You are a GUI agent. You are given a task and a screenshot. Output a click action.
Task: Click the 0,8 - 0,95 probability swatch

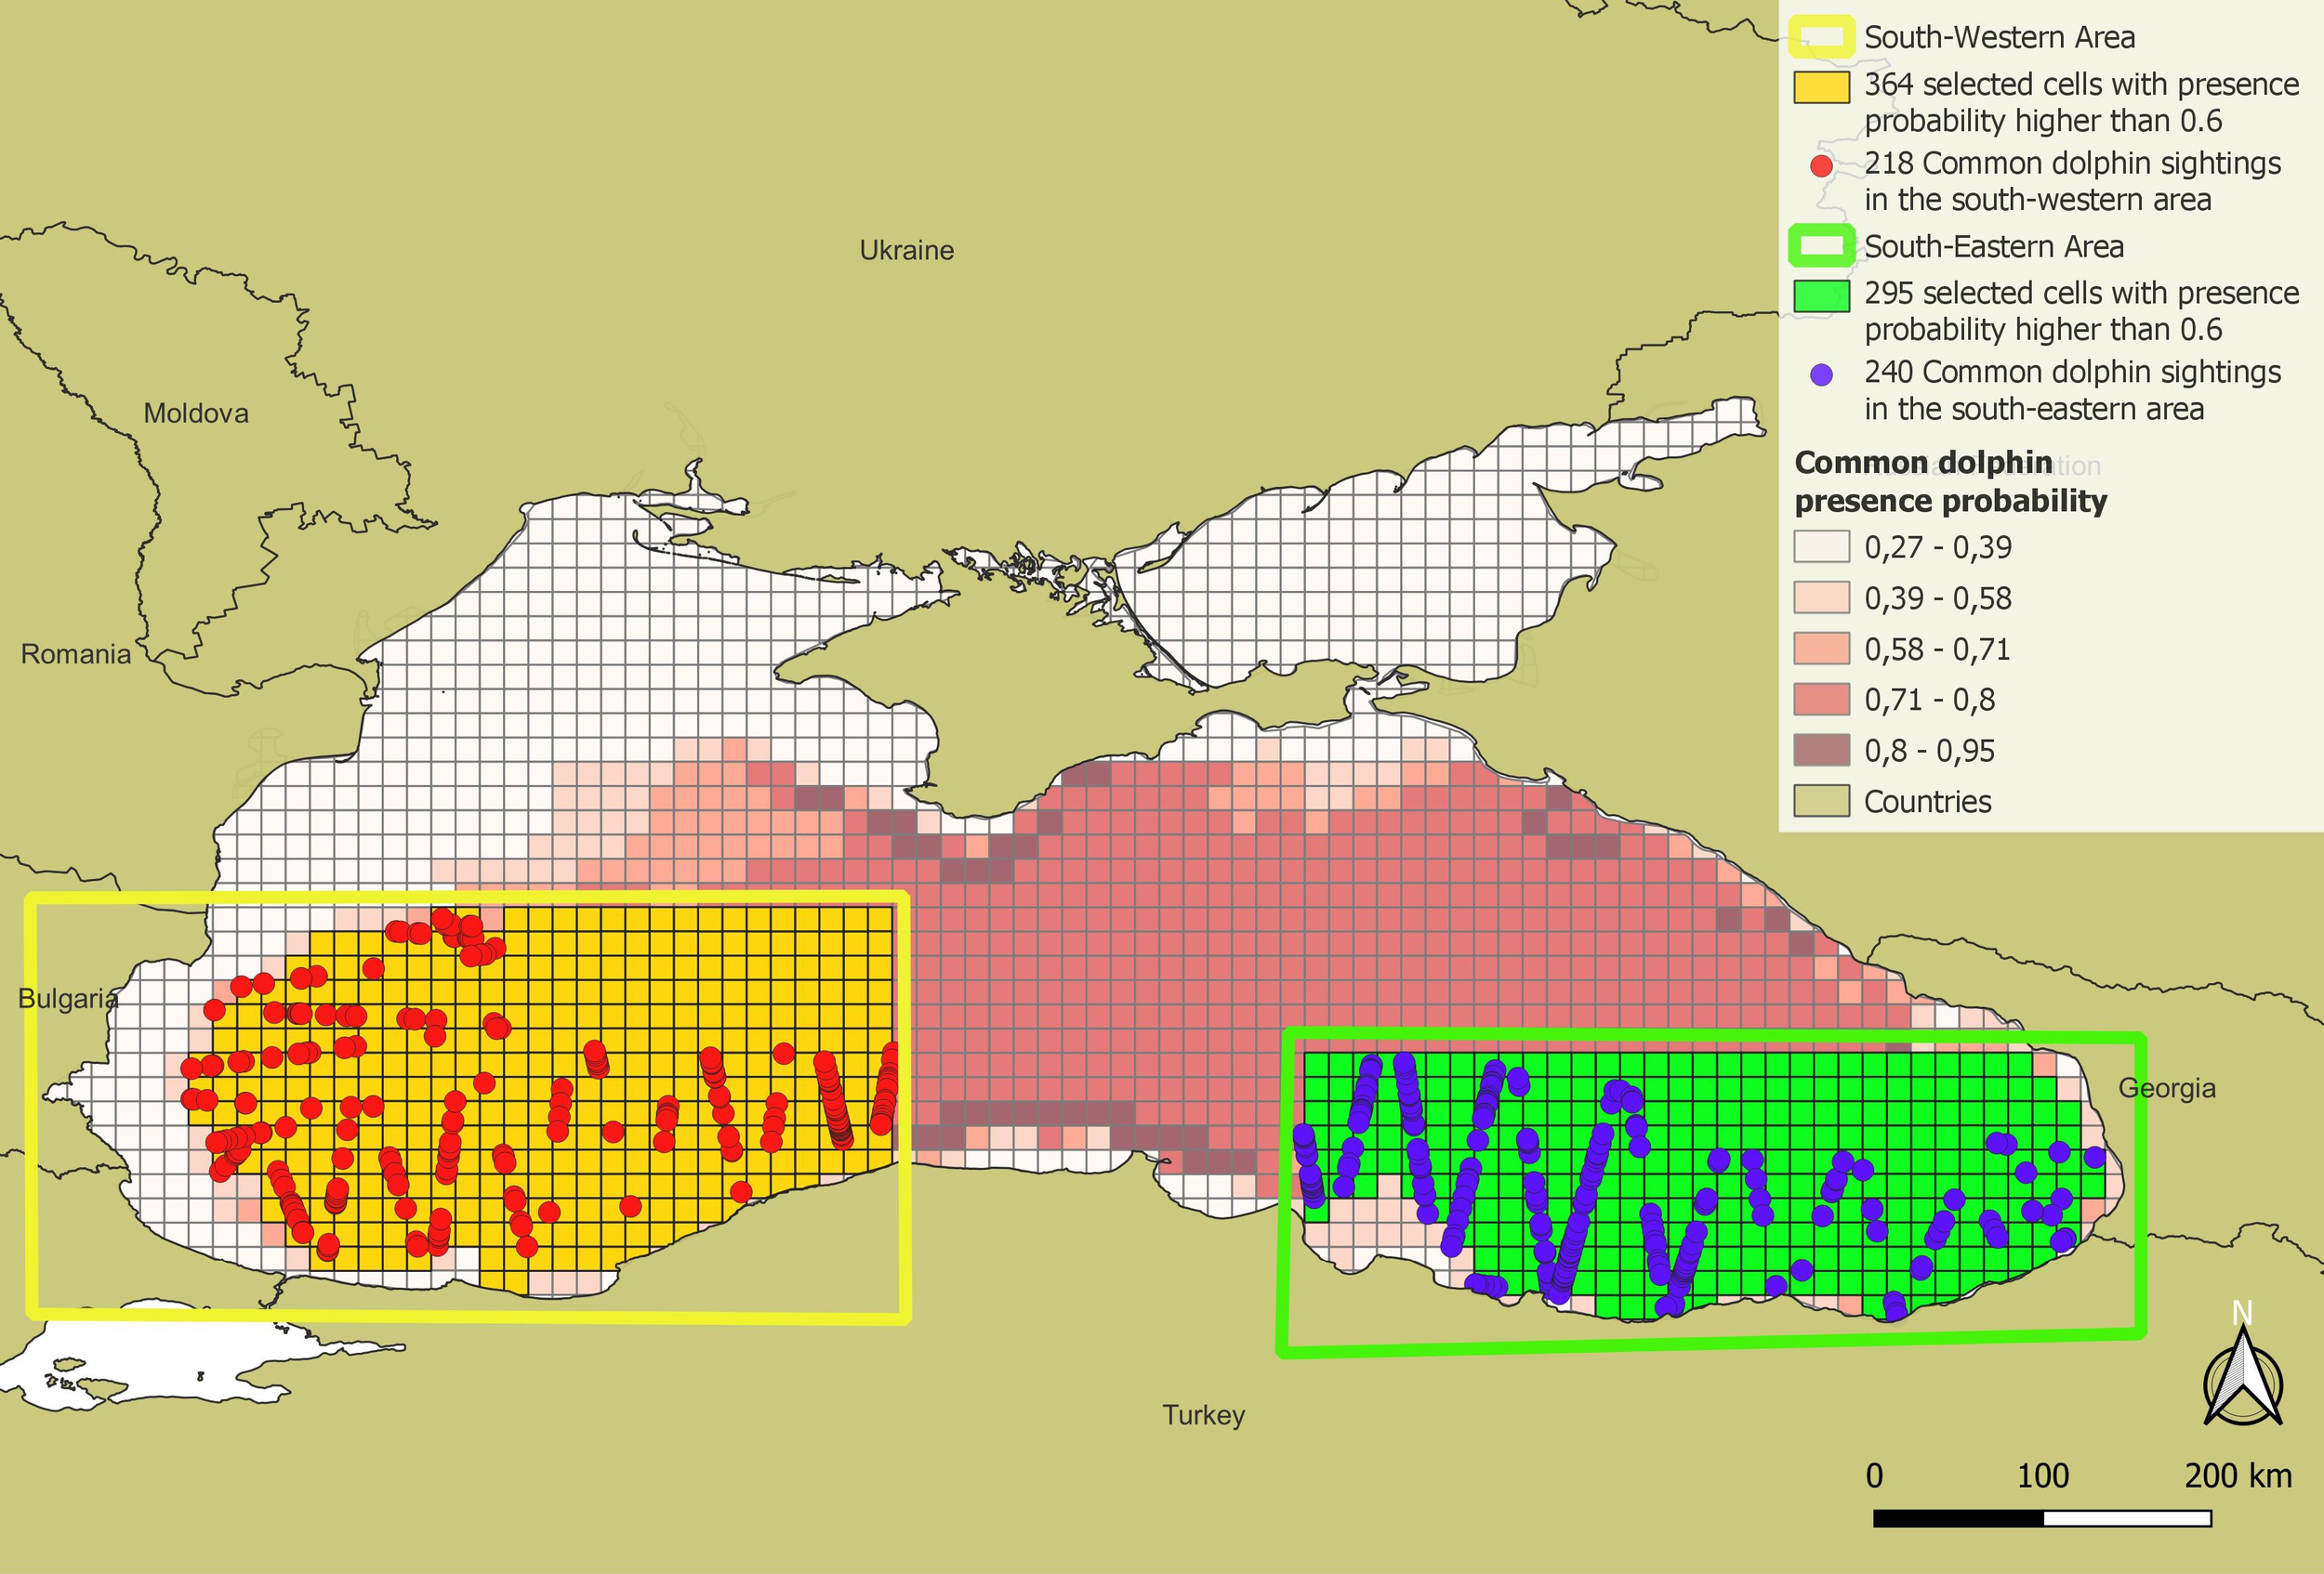(1820, 750)
